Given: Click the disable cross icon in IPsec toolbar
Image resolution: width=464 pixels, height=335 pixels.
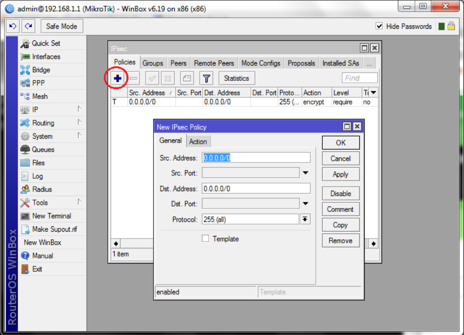Looking at the screenshot, I should pyautogui.click(x=168, y=79).
